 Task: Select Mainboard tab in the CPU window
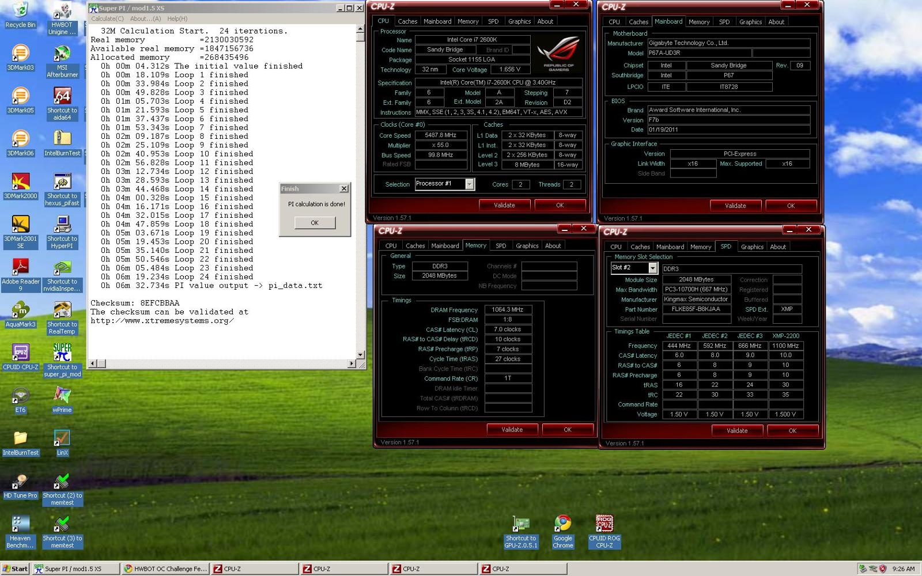(437, 21)
